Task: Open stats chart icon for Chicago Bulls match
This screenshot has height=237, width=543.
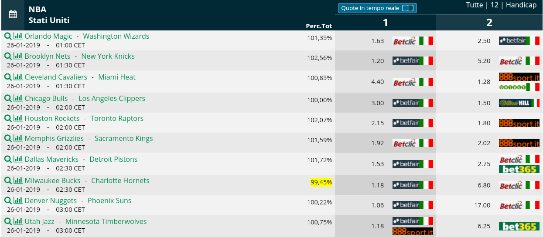Action: (x=18, y=98)
